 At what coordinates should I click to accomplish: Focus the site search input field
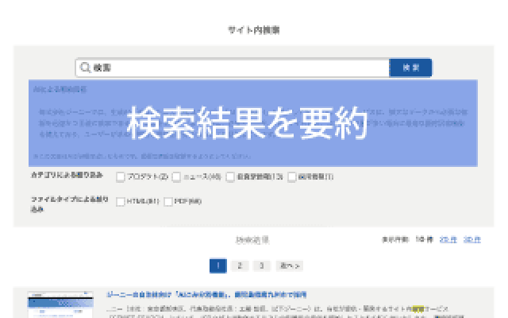coord(233,68)
